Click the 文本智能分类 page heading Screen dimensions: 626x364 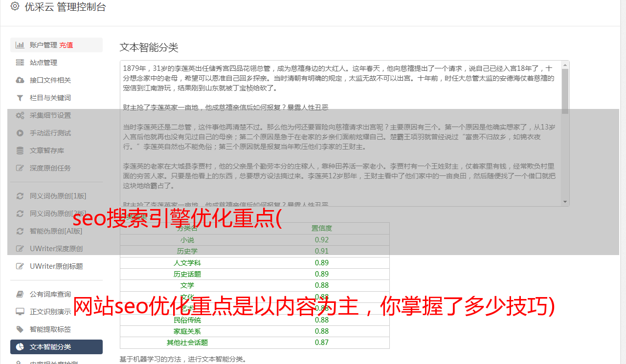[x=149, y=47]
